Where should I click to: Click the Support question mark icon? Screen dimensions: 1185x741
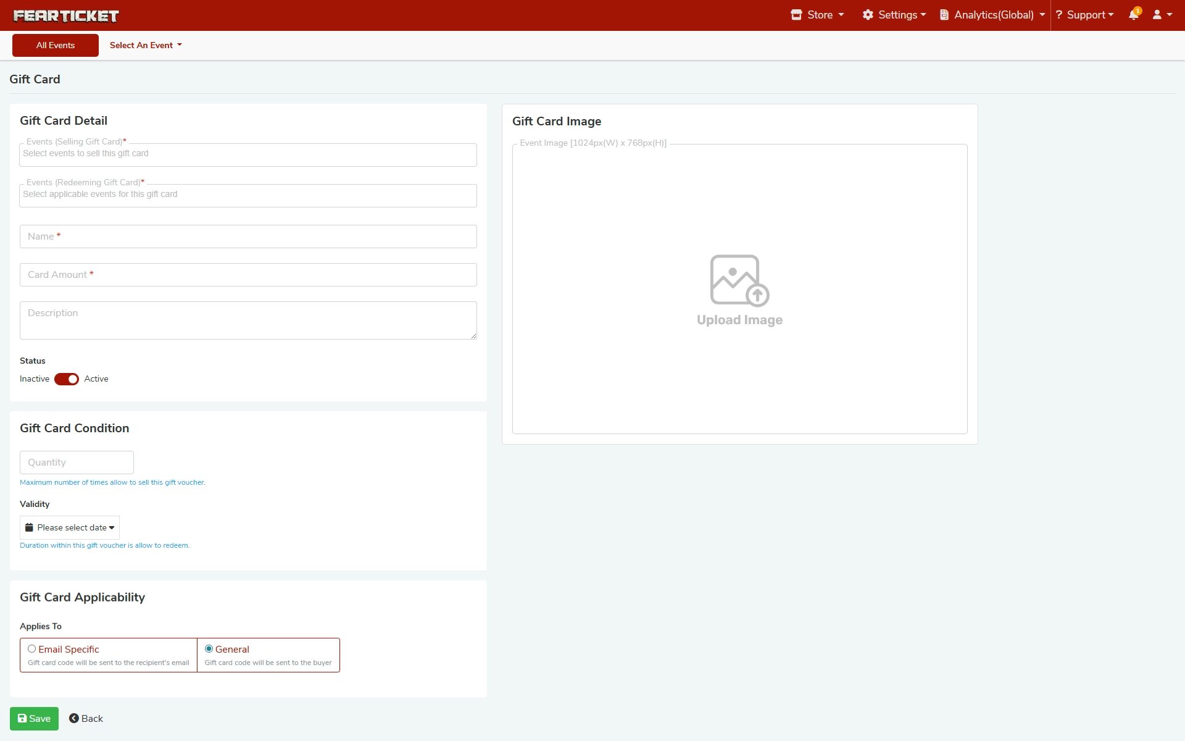(x=1059, y=15)
